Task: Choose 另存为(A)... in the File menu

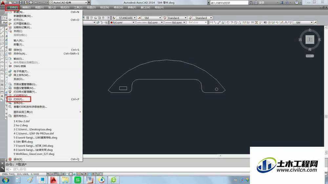Action: (45, 54)
